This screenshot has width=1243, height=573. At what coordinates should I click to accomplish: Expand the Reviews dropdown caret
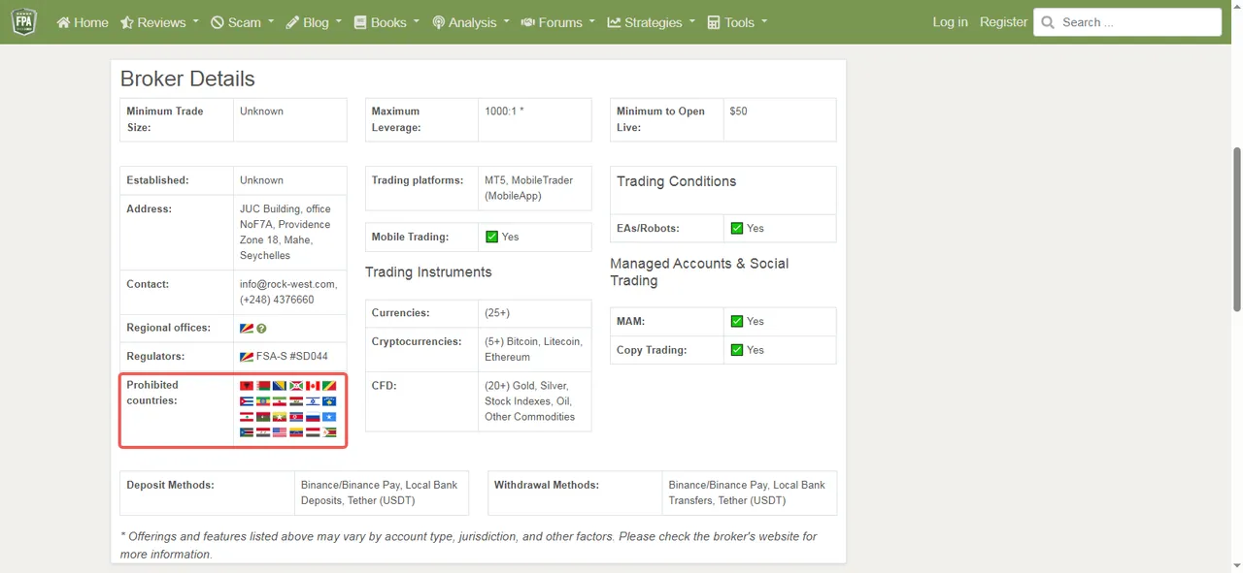(x=195, y=21)
